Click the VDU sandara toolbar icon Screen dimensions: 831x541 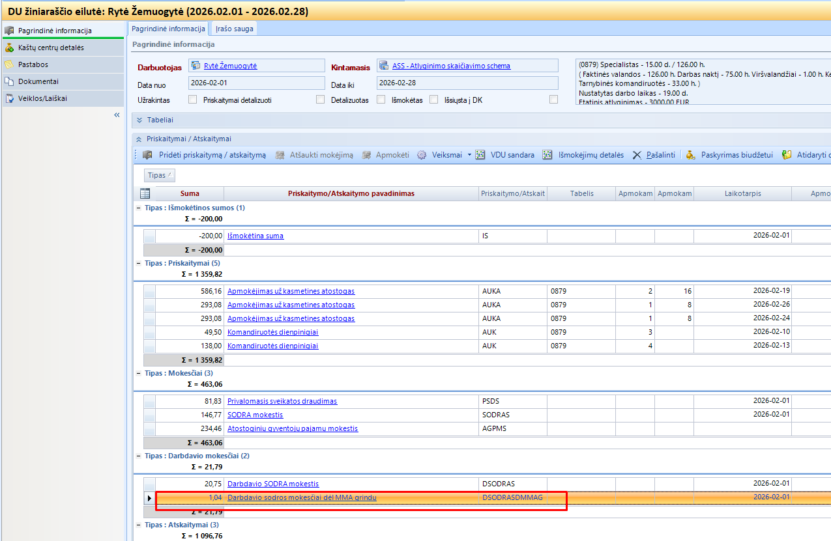pos(480,155)
